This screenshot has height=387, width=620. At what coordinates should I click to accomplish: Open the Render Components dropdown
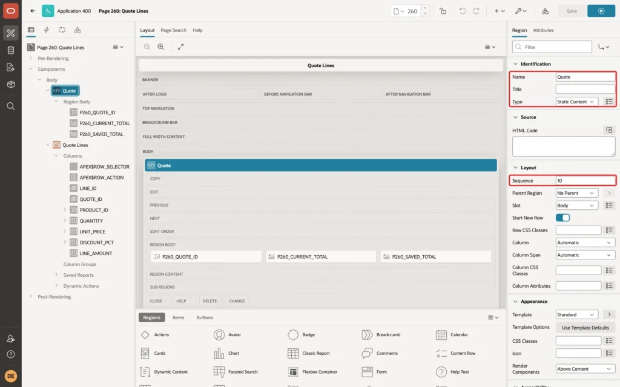click(x=585, y=369)
